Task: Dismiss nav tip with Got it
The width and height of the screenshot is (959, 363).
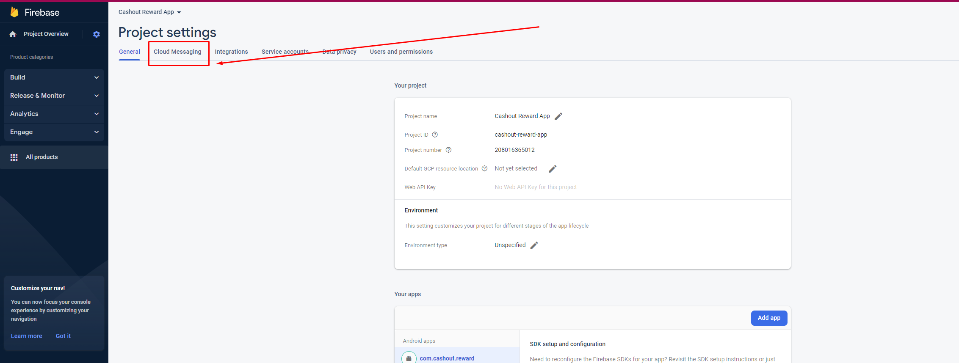Action: coord(63,336)
